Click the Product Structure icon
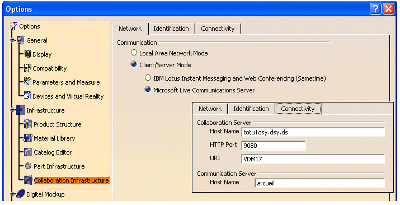This screenshot has height=205, width=400. pyautogui.click(x=28, y=124)
